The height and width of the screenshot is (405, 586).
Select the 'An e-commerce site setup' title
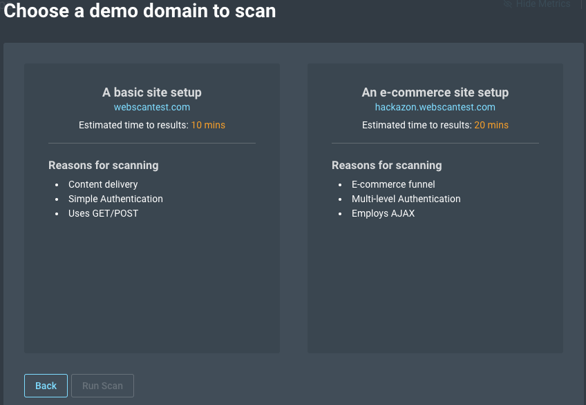435,92
